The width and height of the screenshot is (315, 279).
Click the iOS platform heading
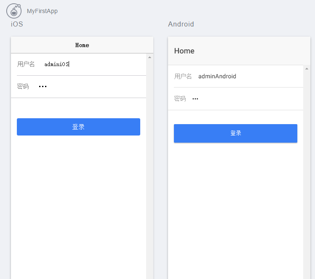click(17, 24)
